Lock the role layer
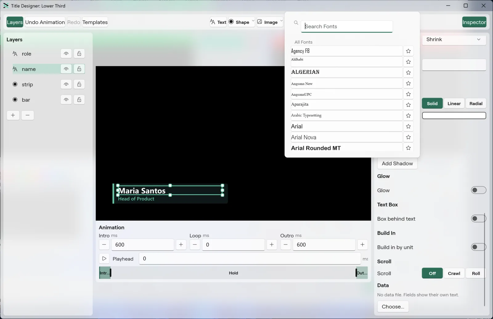 pos(79,54)
